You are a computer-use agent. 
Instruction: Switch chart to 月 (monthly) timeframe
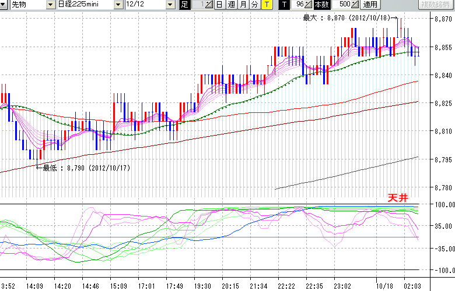click(243, 5)
